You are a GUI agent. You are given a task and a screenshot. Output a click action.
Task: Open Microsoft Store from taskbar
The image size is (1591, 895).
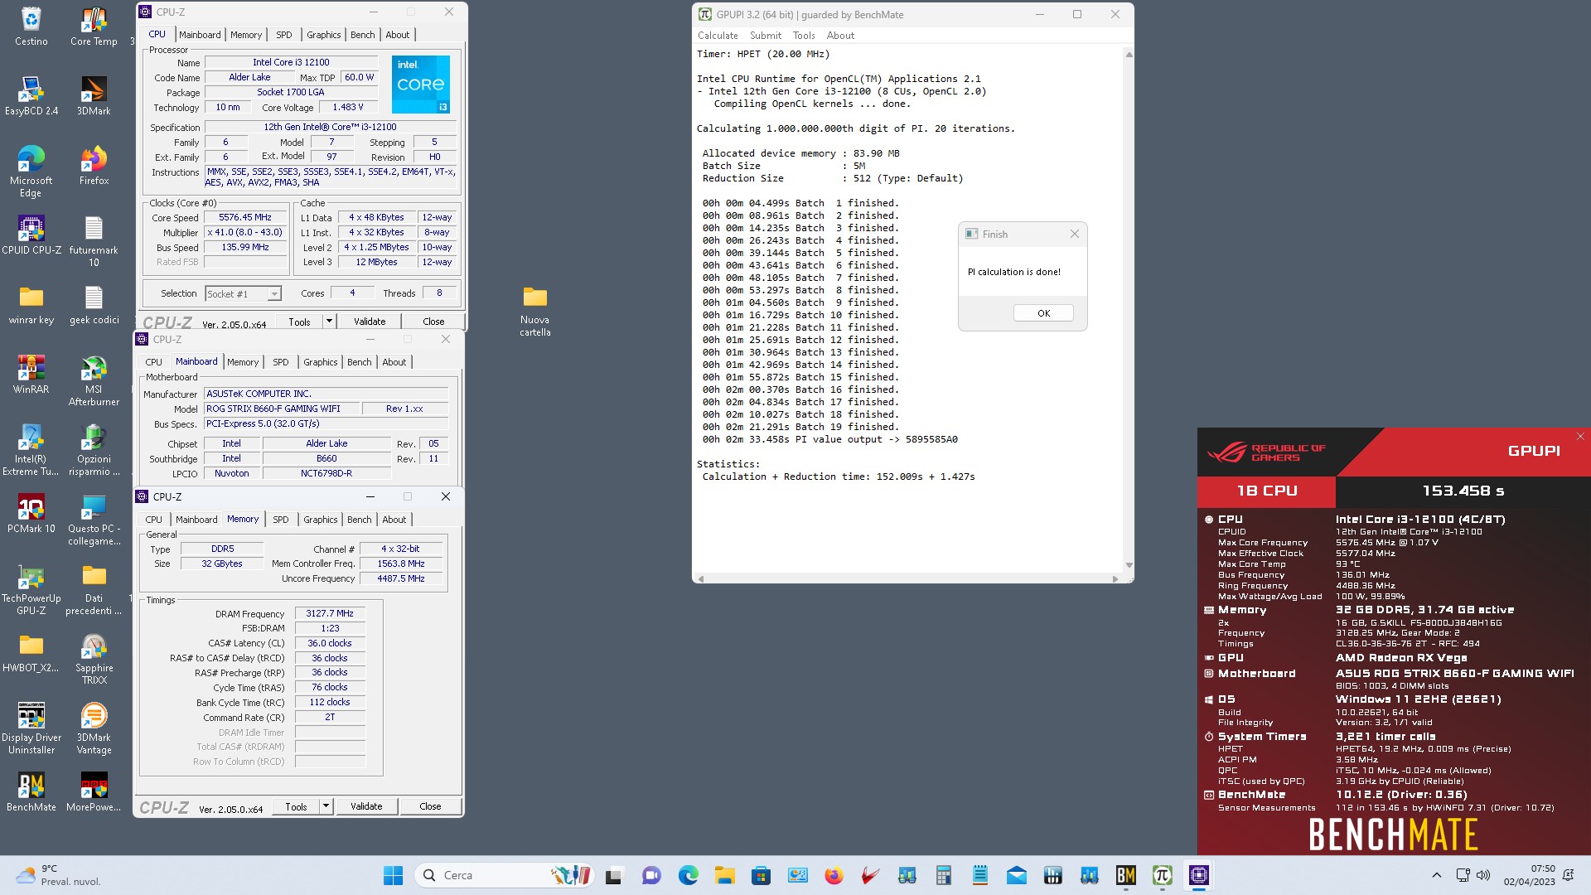(x=761, y=875)
